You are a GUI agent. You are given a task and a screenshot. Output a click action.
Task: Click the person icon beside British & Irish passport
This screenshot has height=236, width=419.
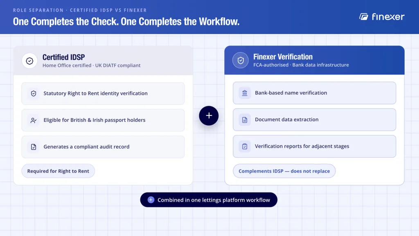[x=34, y=120]
